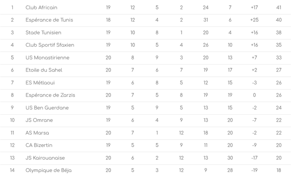Click Club Africain's 41 points value
292x176 pixels.
pyautogui.click(x=279, y=7)
